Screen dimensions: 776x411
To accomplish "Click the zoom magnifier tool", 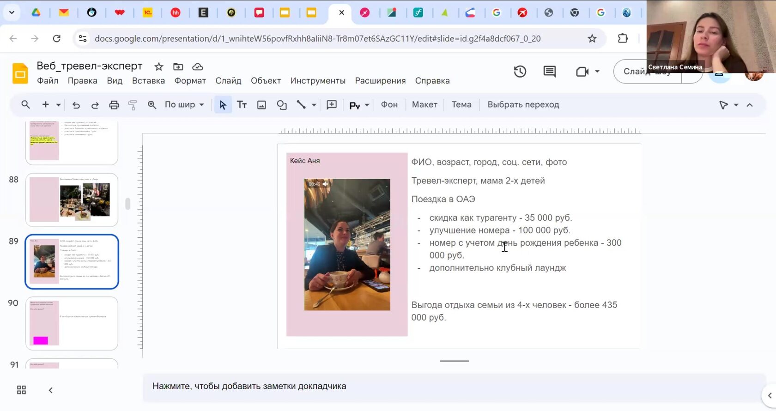I will [152, 105].
